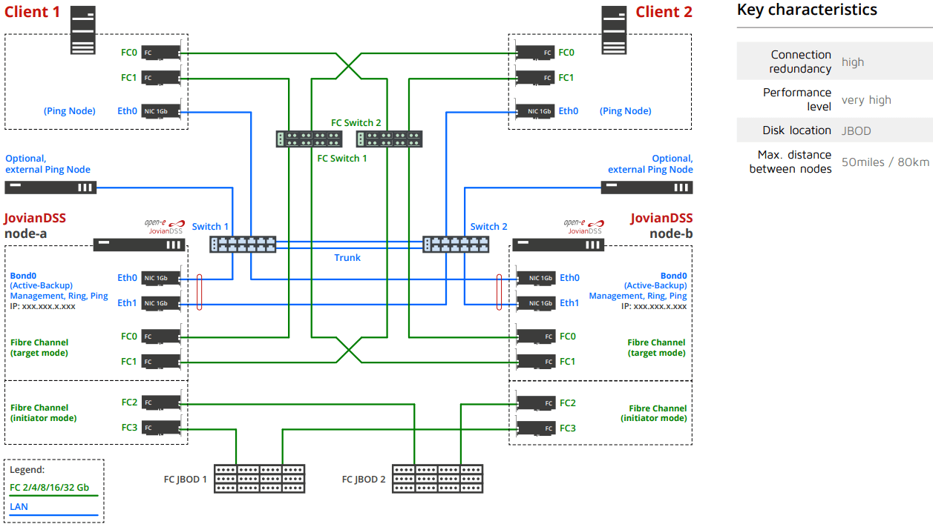Select Client 2's FC1 adapter card
The width and height of the screenshot is (933, 527).
pos(535,78)
